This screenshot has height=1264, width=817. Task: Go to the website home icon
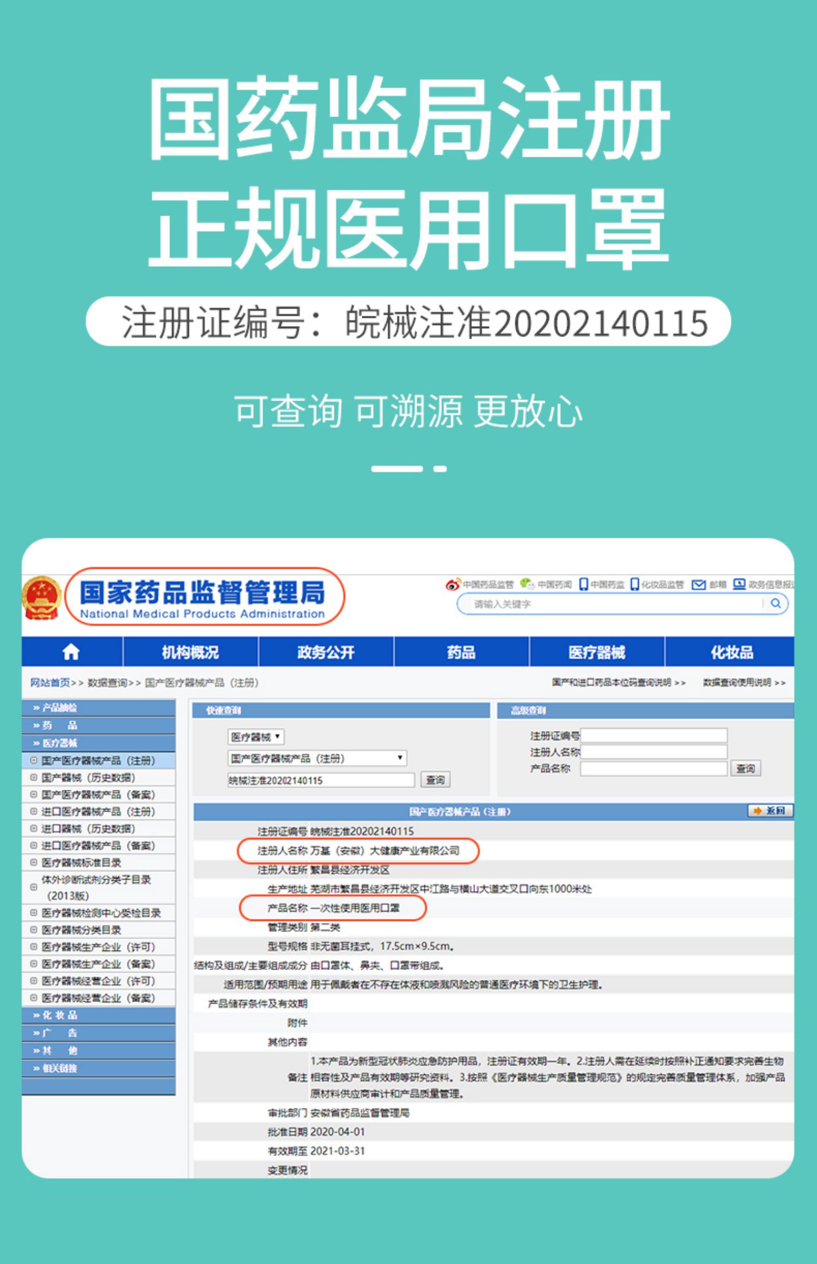click(x=71, y=652)
